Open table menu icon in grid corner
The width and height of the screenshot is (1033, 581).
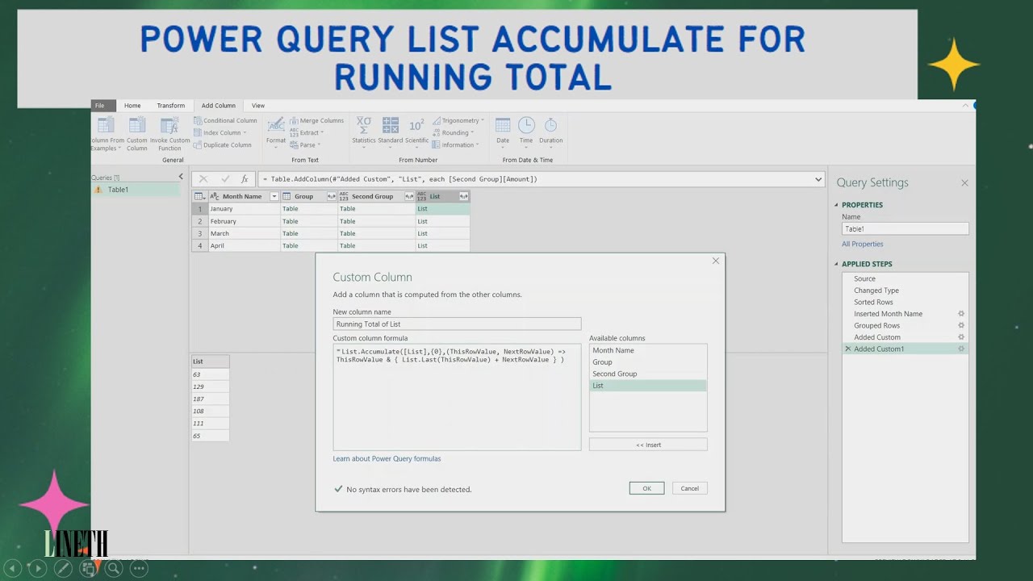(199, 196)
